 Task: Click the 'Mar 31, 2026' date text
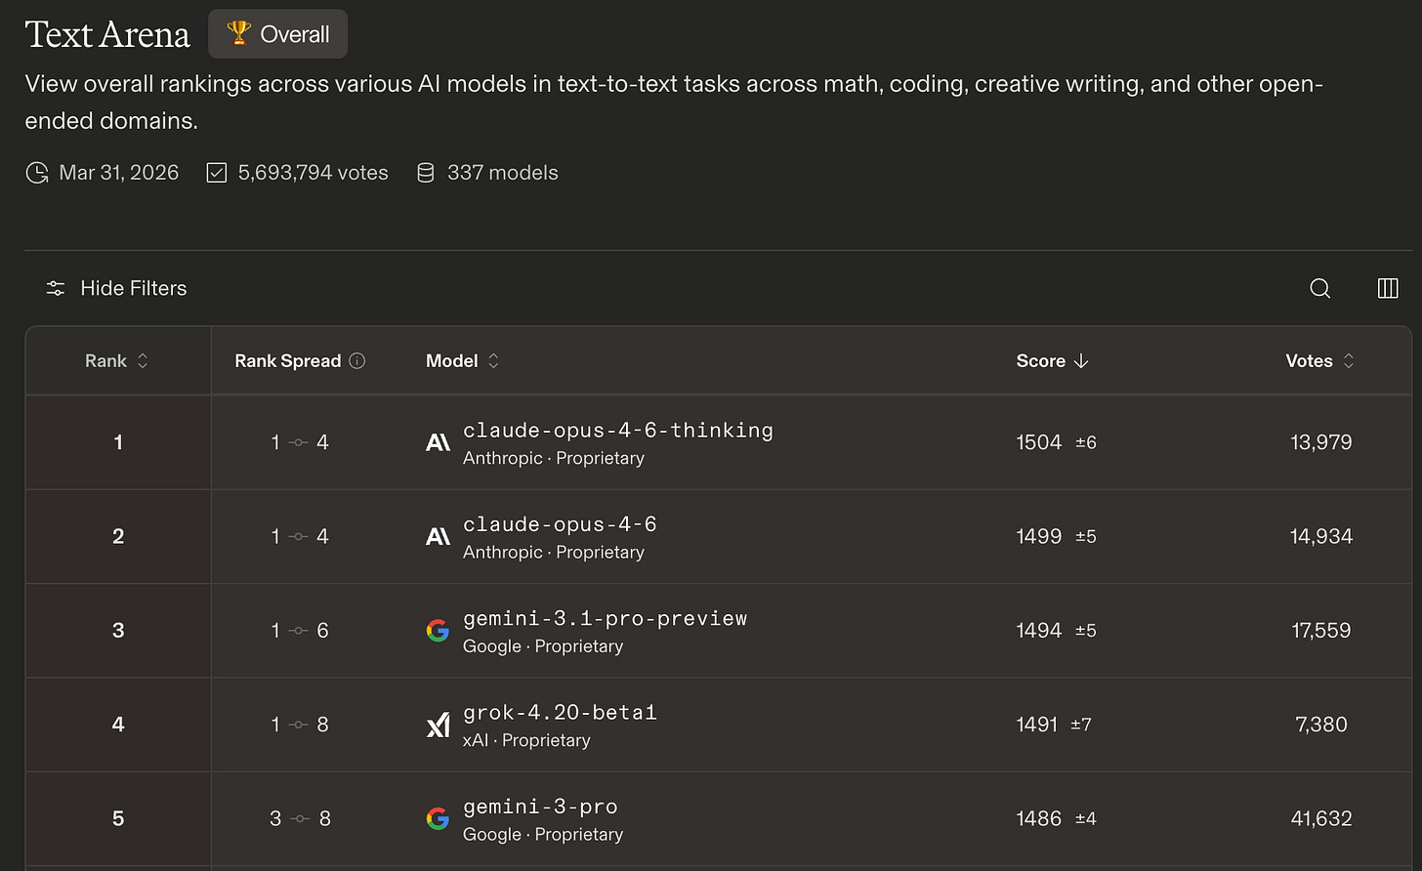coord(119,173)
